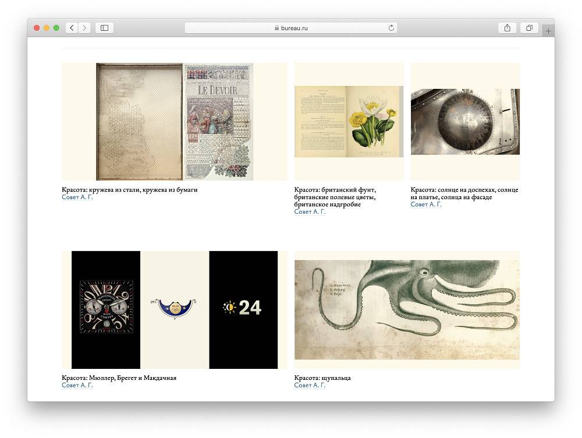
Task: Toggle the Safari sidebar button
Action: (104, 28)
